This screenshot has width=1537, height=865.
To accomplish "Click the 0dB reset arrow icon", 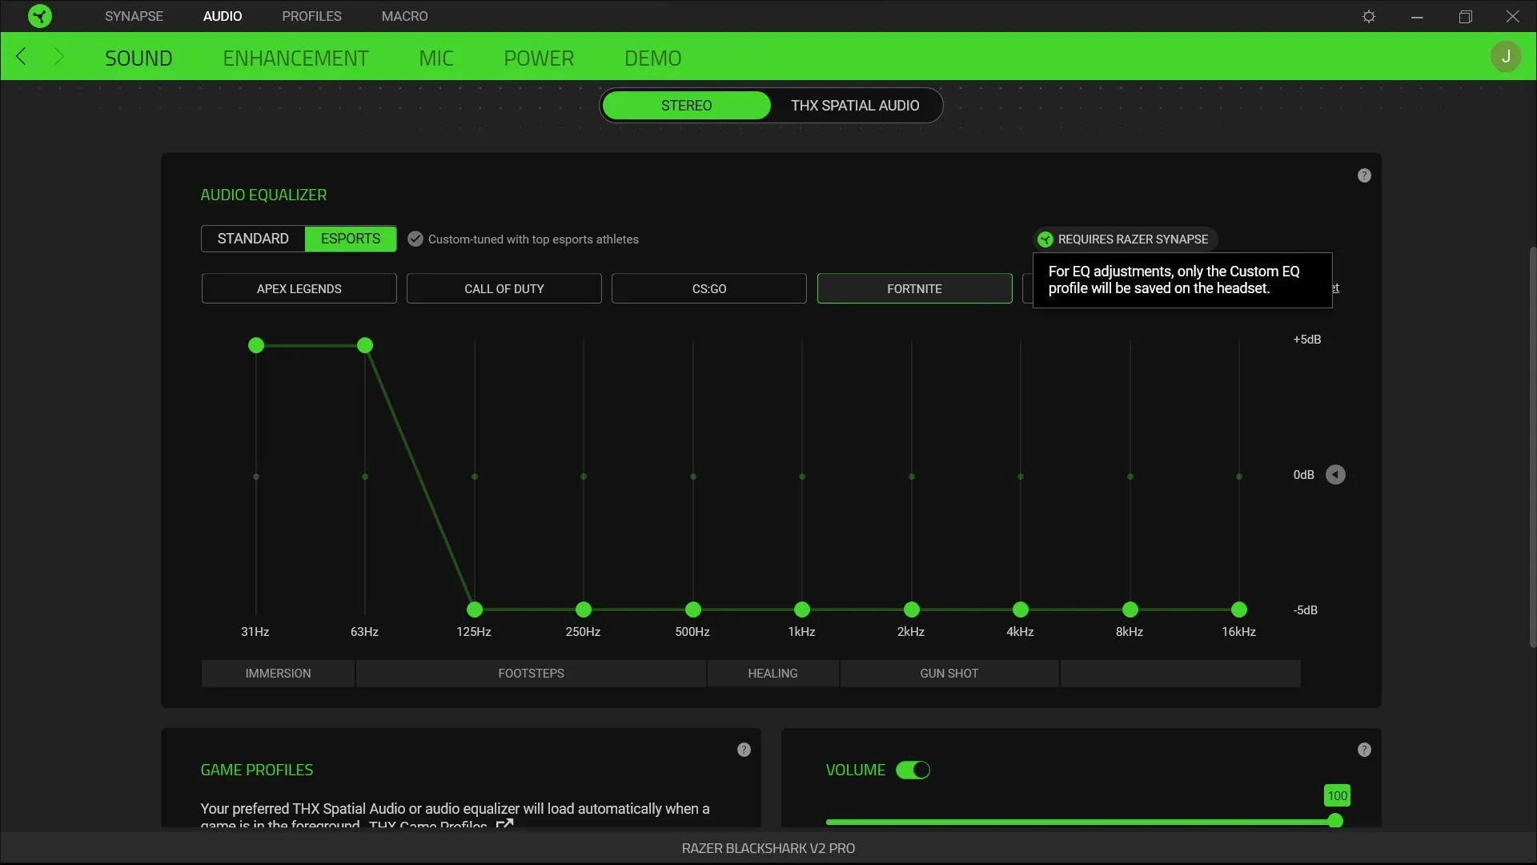I will (1335, 475).
